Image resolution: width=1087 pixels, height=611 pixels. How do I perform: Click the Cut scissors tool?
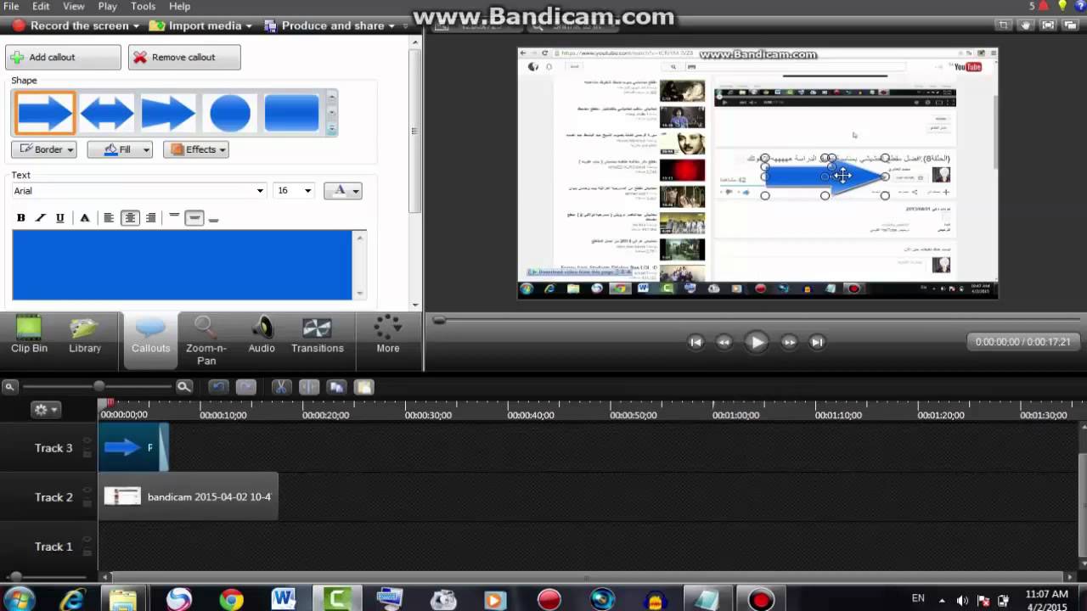coord(281,387)
